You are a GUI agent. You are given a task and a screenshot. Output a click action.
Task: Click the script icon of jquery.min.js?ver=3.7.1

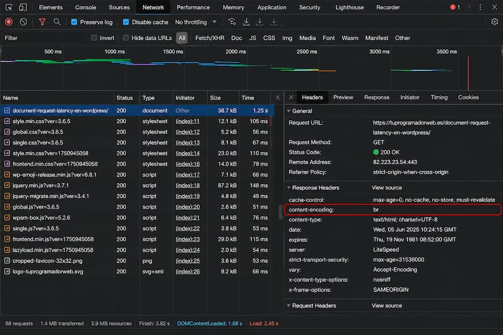coord(7,185)
